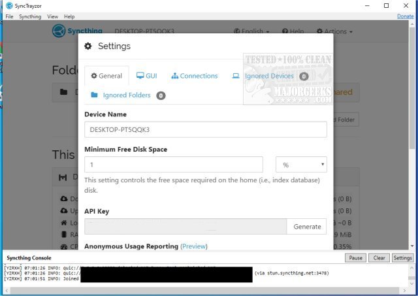This screenshot has width=418, height=296.
Task: Click the folder icon in Folders panel
Action: 64,92
